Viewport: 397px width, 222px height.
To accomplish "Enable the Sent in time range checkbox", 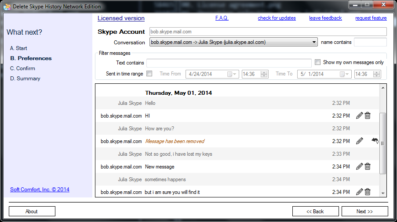I will tap(149, 74).
